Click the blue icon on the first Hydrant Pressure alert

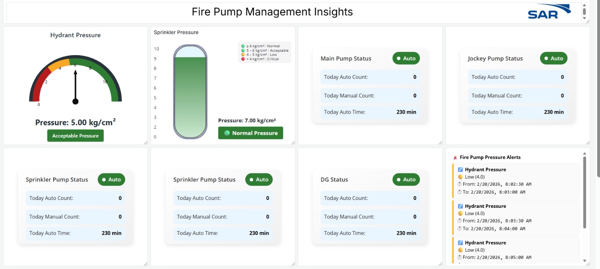460,170
